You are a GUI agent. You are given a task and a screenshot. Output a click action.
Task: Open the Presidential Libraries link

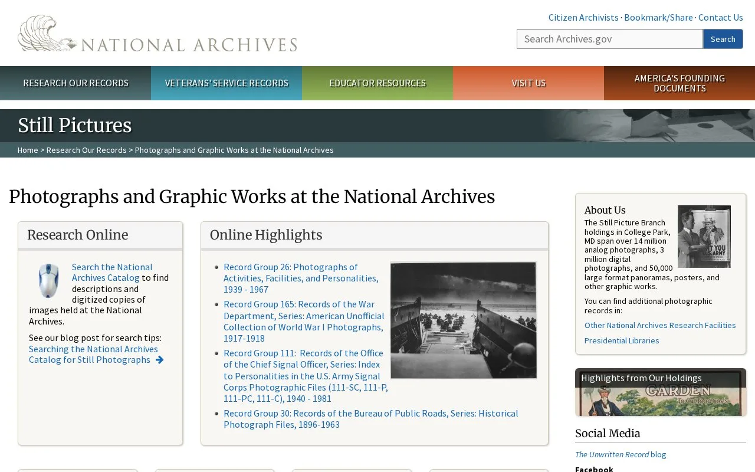622,340
